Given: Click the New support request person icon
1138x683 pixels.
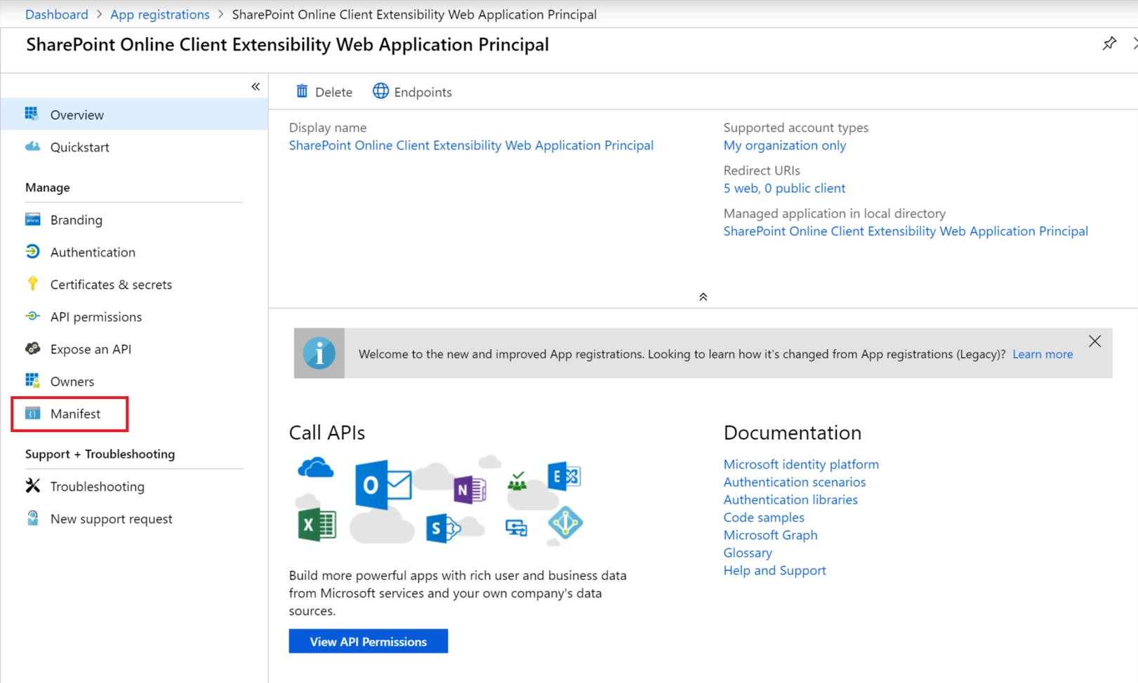Looking at the screenshot, I should (32, 518).
